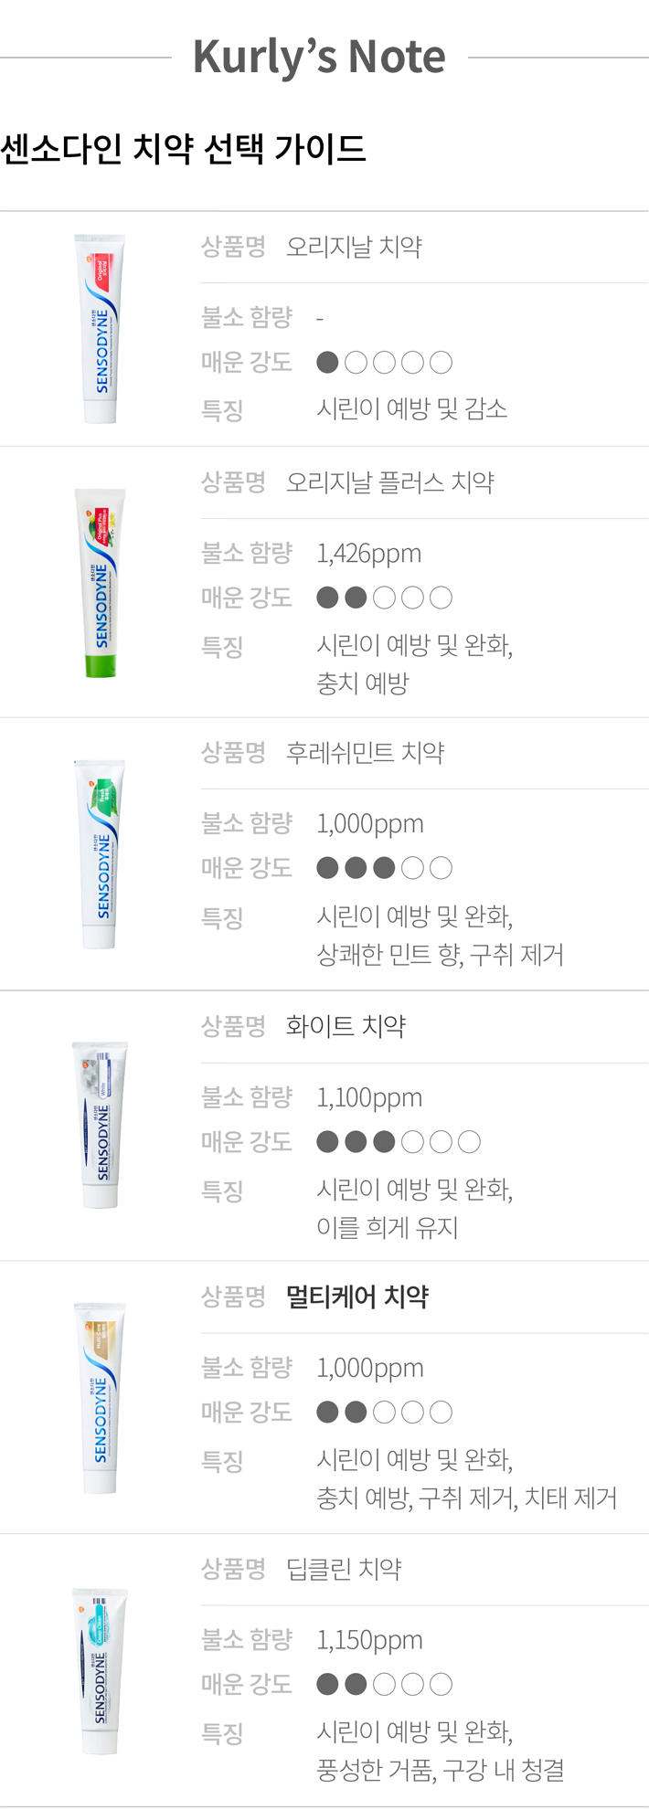This screenshot has height=1810, width=649.
Task: Click the Multi Care toothpaste tube image
Action: [100, 1398]
